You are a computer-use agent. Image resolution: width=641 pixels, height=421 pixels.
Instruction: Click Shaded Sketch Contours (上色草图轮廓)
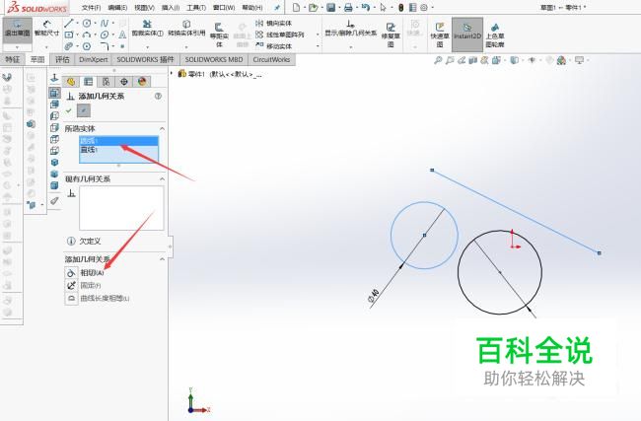tap(495, 35)
